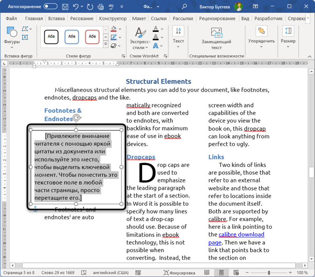The height and width of the screenshot is (277, 315).
Task: Follow the calibre download page link
Action: click(x=241, y=235)
